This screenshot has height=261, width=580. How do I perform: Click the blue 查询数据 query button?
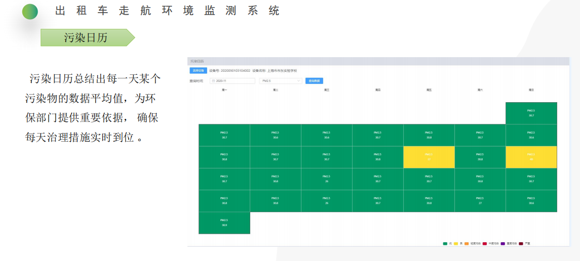pos(314,81)
